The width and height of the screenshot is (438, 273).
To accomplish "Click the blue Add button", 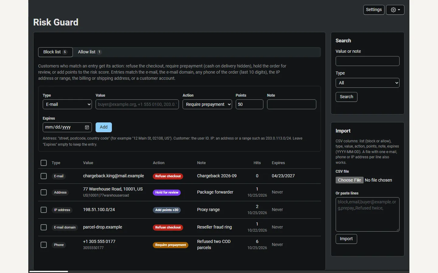I will click(x=104, y=127).
